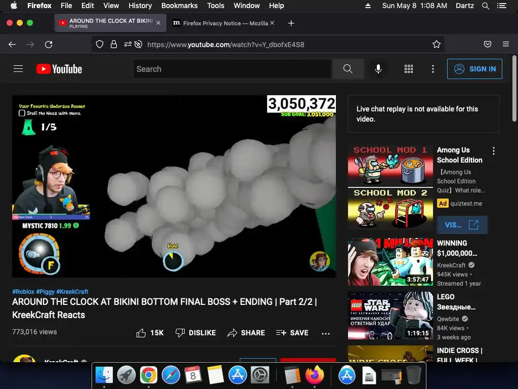Click the video player to pause
The width and height of the screenshot is (518, 389).
point(174,186)
